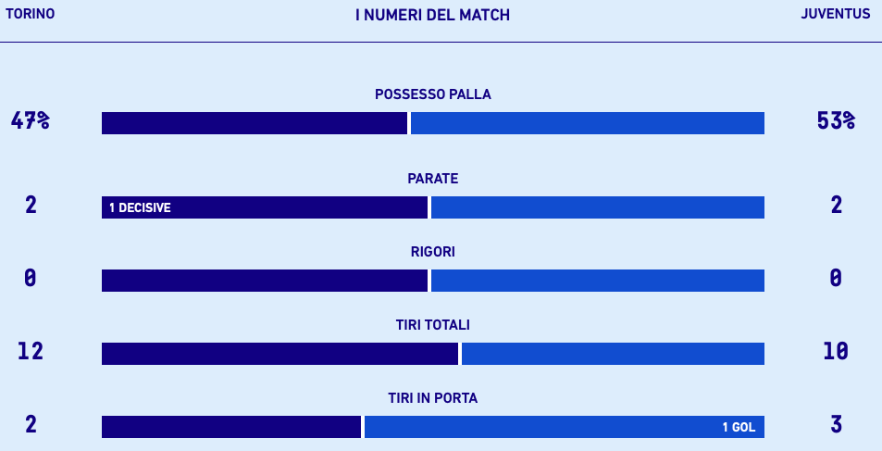This screenshot has height=451, width=882.
Task: Select the I NUMERI DEL MATCH title
Action: (432, 15)
